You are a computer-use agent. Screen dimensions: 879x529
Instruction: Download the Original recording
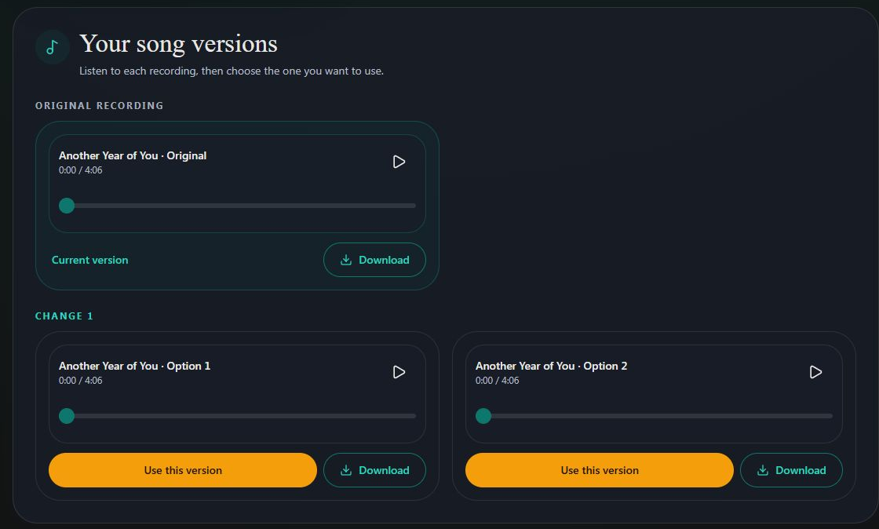[374, 260]
